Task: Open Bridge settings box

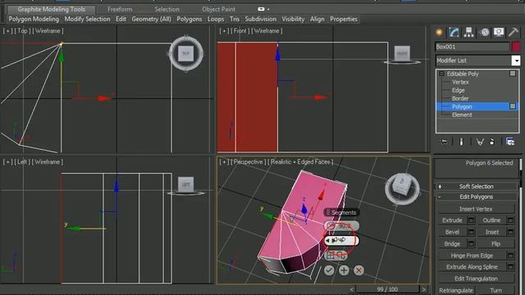Action: [471, 244]
